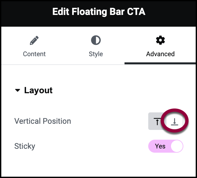Set vertical position to top with up-arrow icon
Image resolution: width=197 pixels, height=178 pixels.
pyautogui.click(x=157, y=121)
